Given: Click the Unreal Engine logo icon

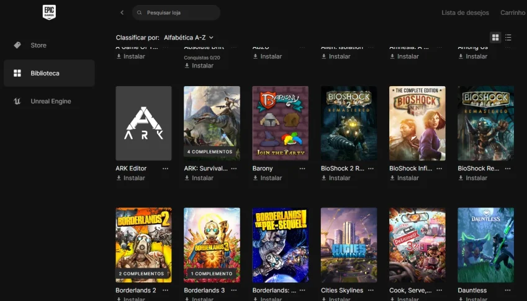Looking at the screenshot, I should 17,101.
